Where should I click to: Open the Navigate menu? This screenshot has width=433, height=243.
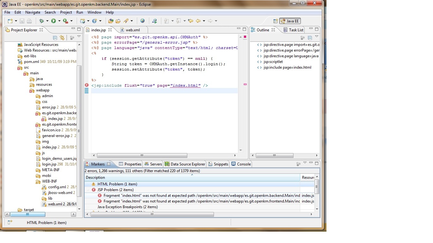tap(33, 12)
